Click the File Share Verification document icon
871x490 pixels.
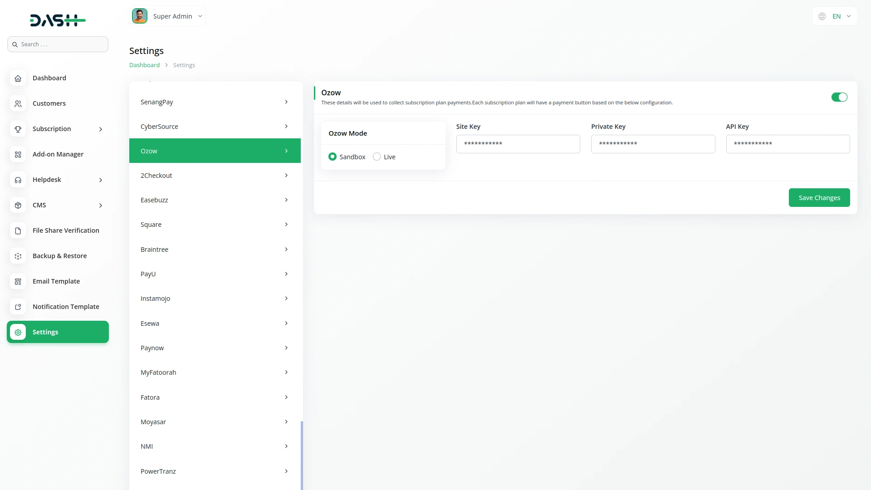[x=18, y=230]
